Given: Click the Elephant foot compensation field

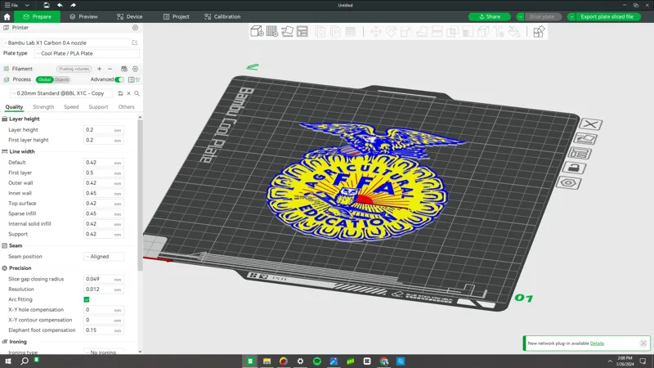Looking at the screenshot, I should click(x=104, y=330).
